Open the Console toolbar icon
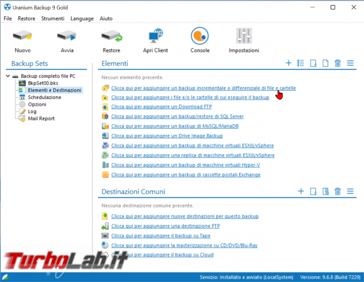364x282 pixels. tap(200, 36)
